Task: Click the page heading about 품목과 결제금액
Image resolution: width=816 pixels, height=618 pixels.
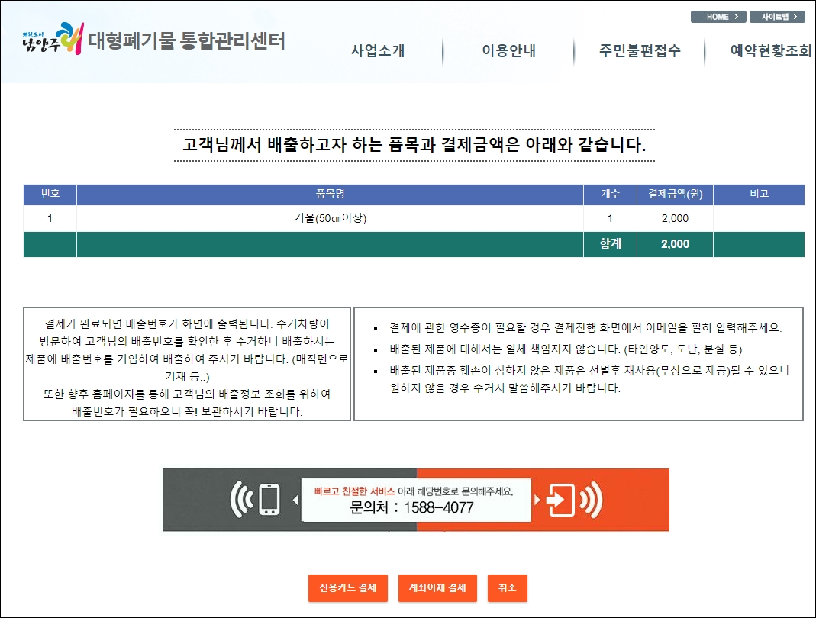Action: (414, 145)
